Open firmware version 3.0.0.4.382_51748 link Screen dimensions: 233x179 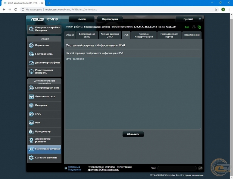tap(145, 27)
